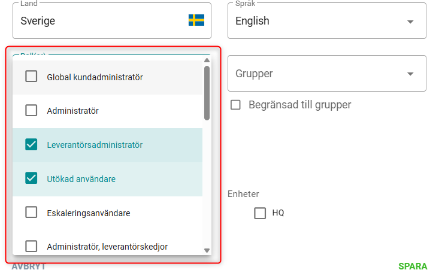Screen dimensions: 445x279
Task: Check Administratör, leverantörskedjor checkbox
Action: 31,246
